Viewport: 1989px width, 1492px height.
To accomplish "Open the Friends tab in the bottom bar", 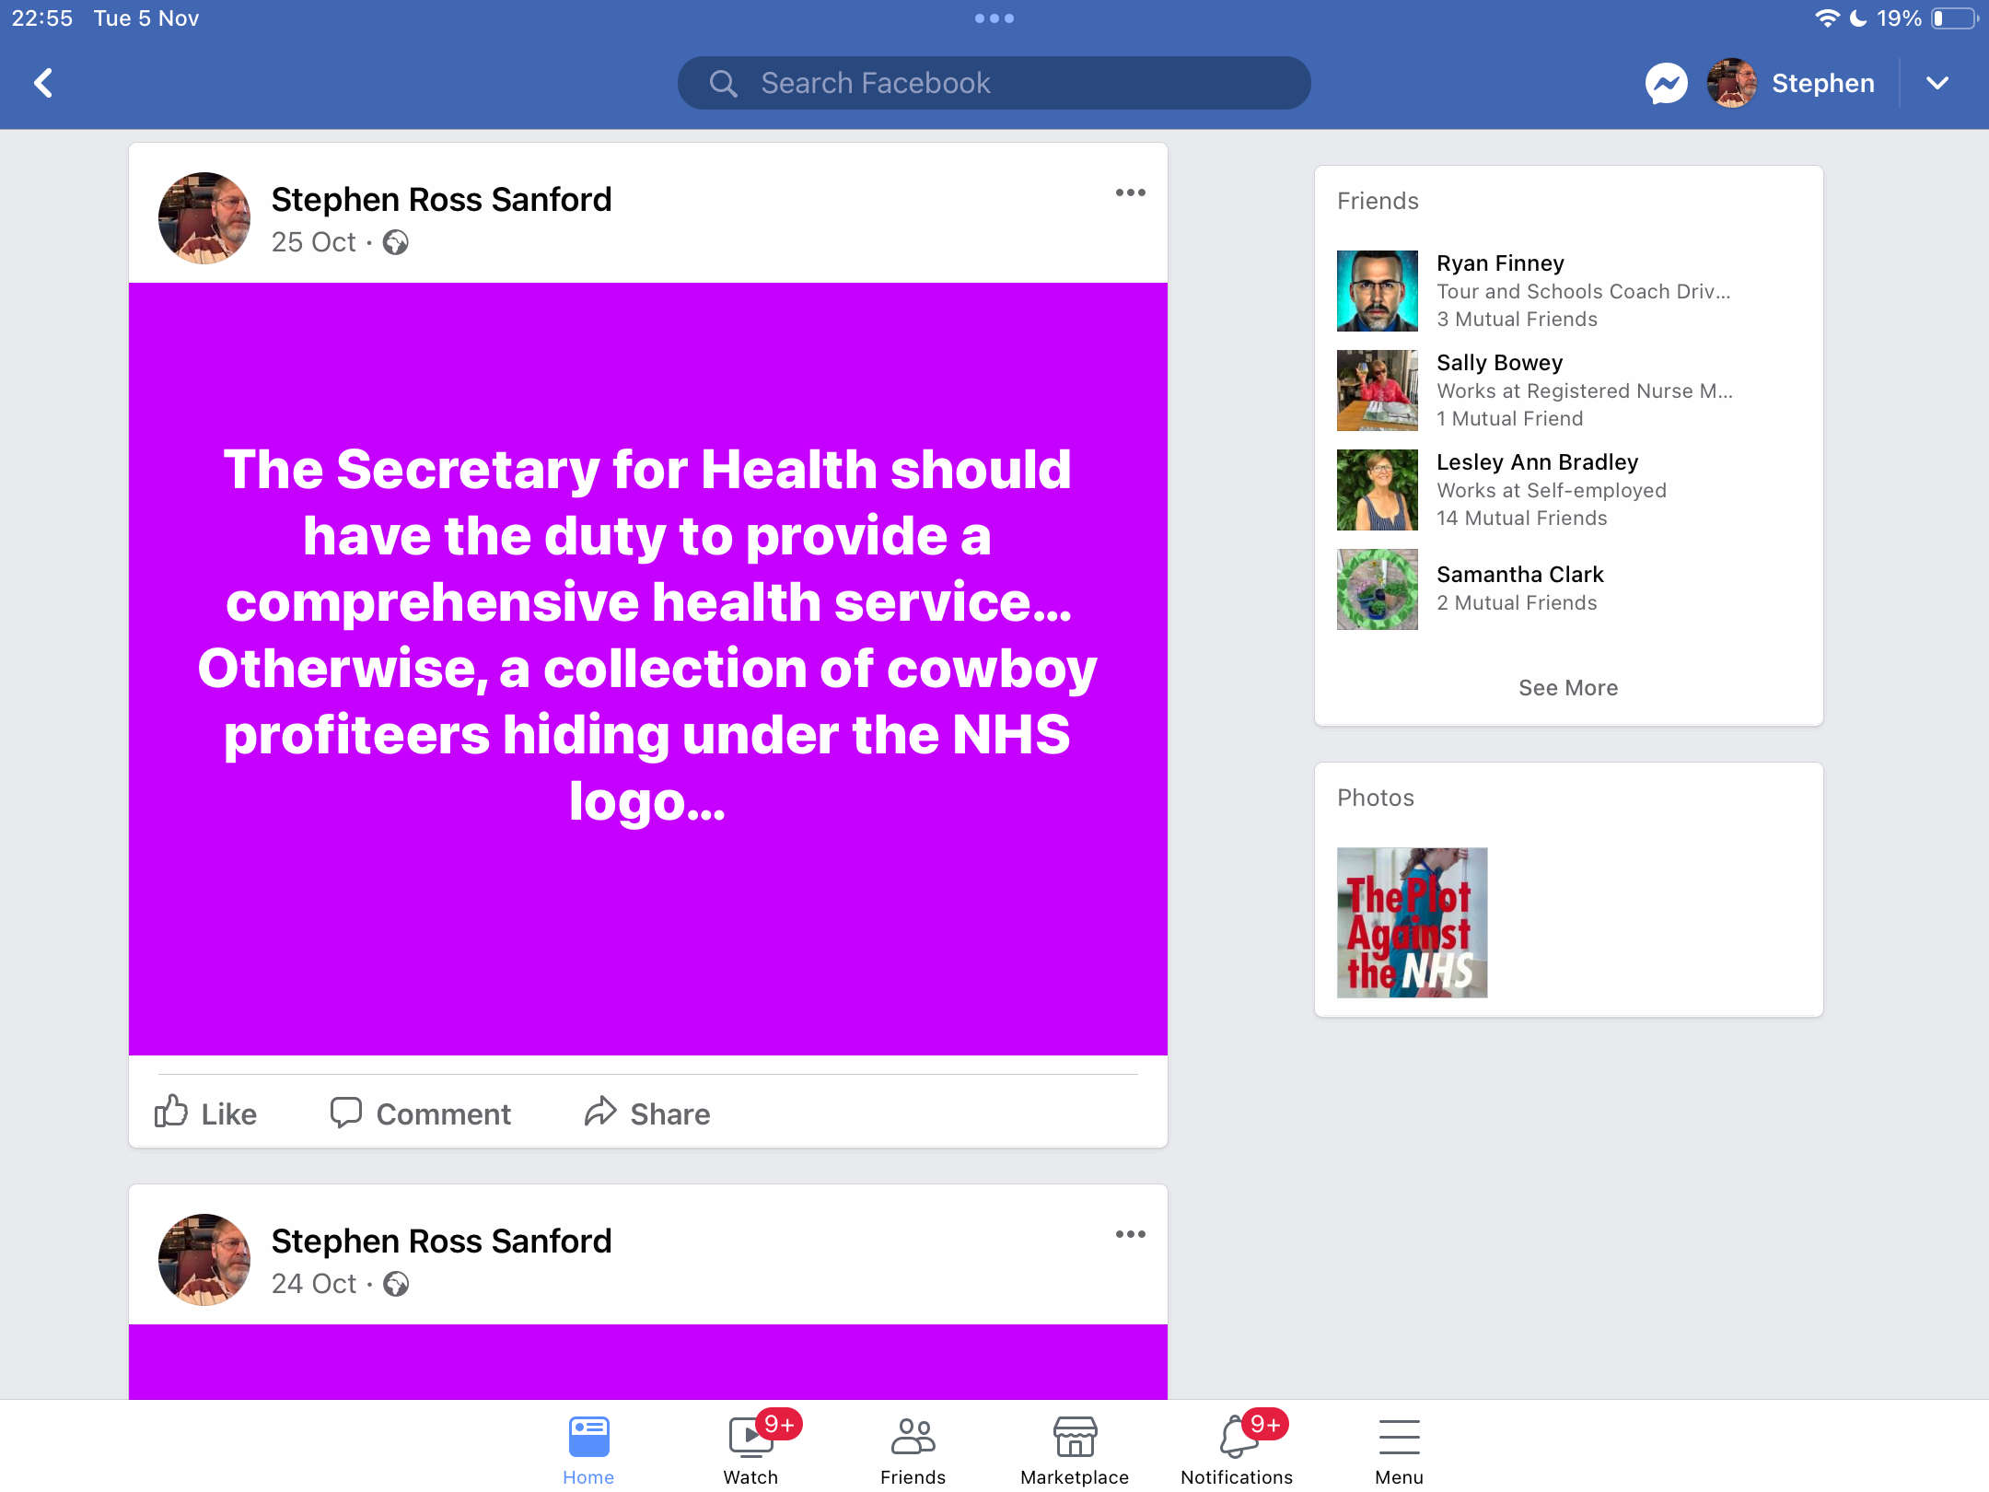I will (913, 1448).
